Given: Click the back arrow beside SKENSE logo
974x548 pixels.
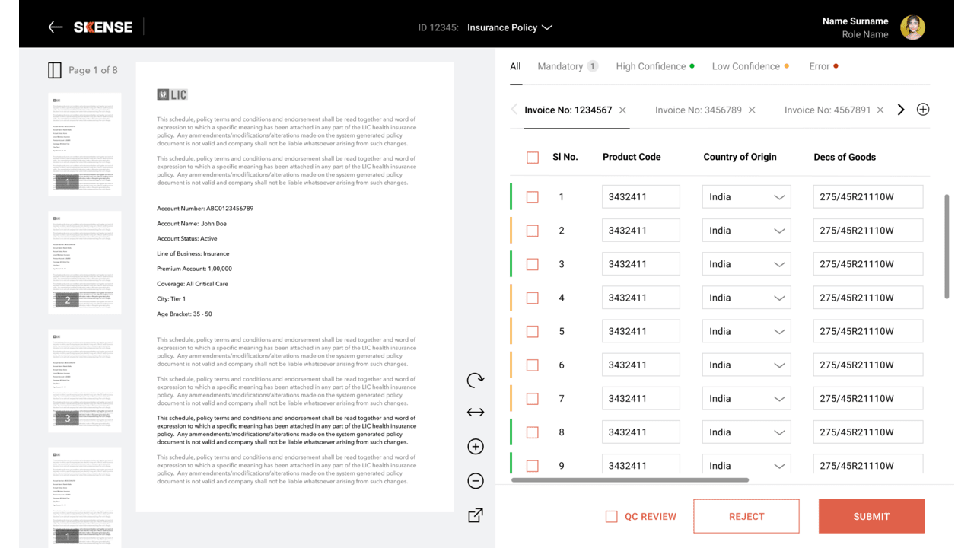Looking at the screenshot, I should (55, 27).
